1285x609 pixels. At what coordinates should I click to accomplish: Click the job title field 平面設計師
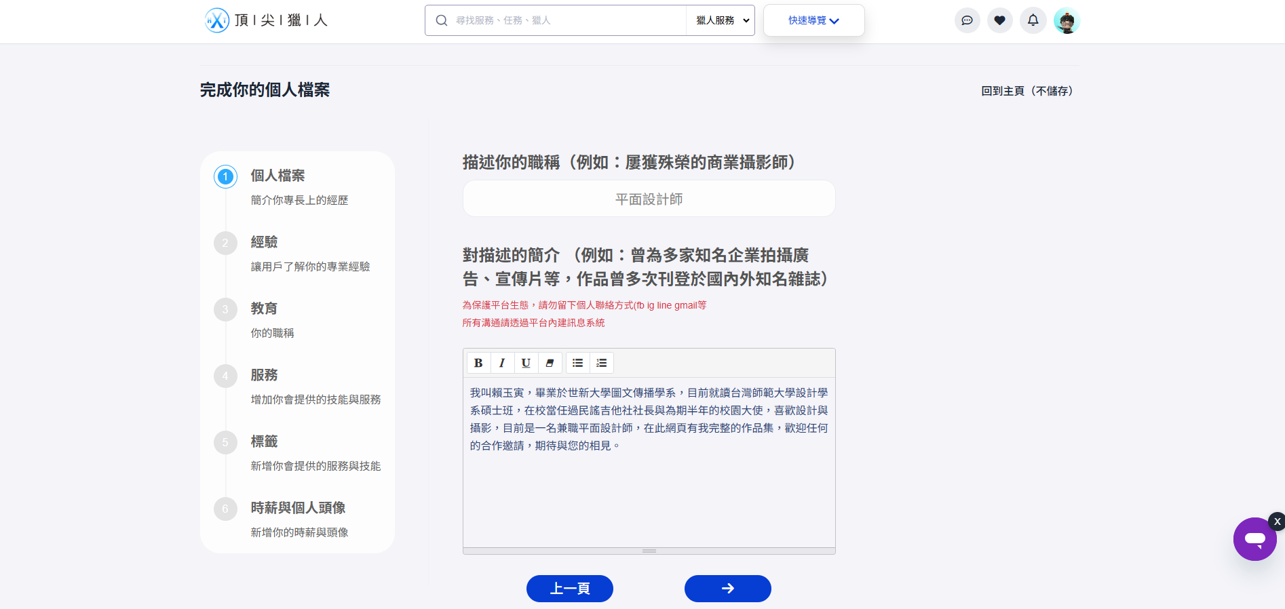pos(649,199)
